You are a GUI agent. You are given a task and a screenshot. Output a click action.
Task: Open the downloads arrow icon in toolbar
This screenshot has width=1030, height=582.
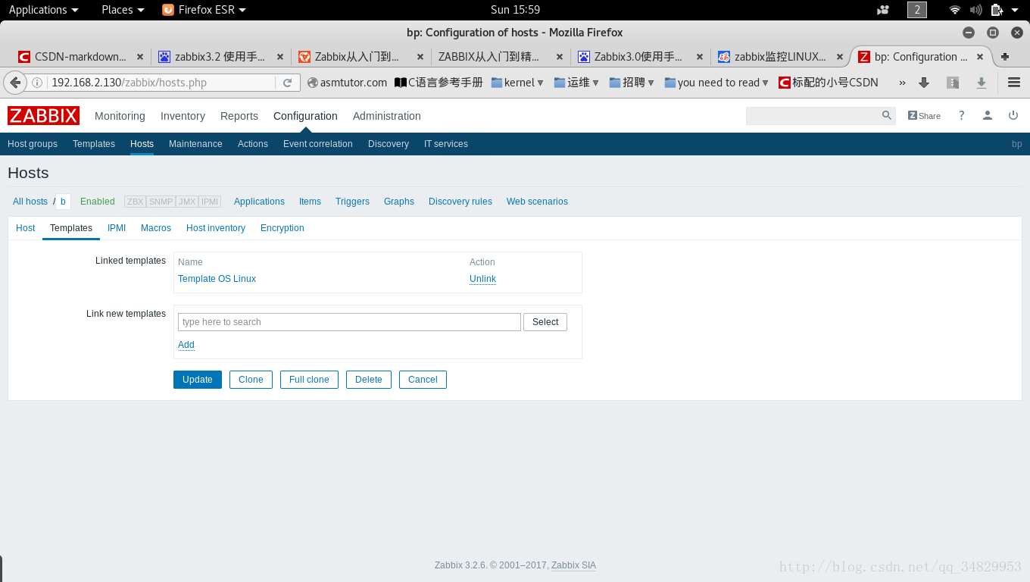click(982, 83)
